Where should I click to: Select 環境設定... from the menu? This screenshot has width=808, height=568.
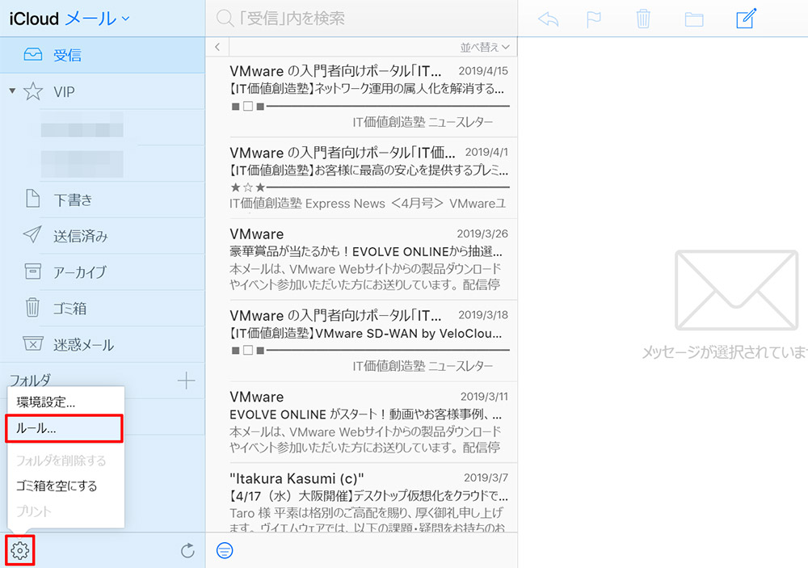tap(65, 402)
